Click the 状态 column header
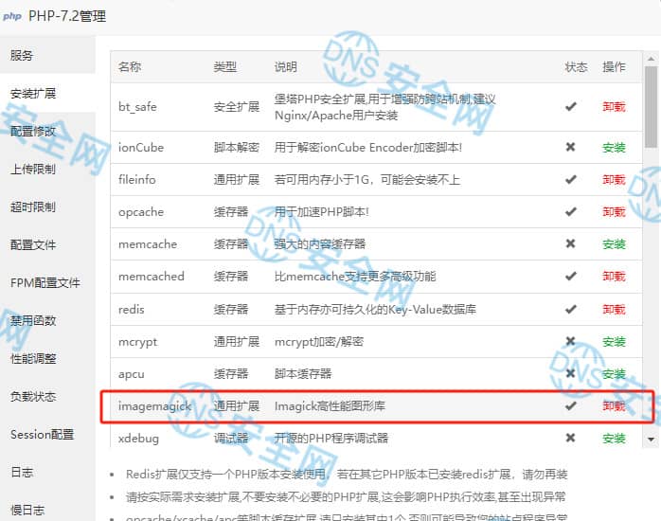 (576, 66)
